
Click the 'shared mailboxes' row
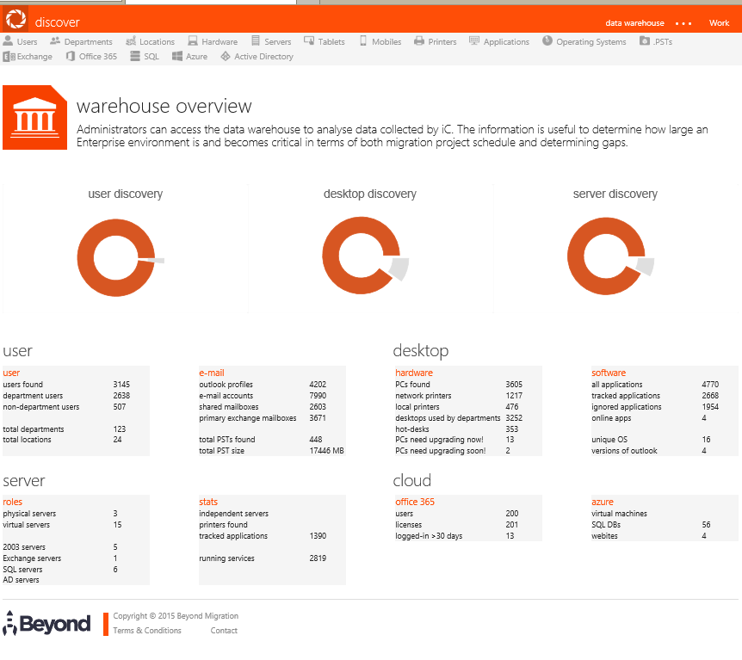tap(272, 406)
